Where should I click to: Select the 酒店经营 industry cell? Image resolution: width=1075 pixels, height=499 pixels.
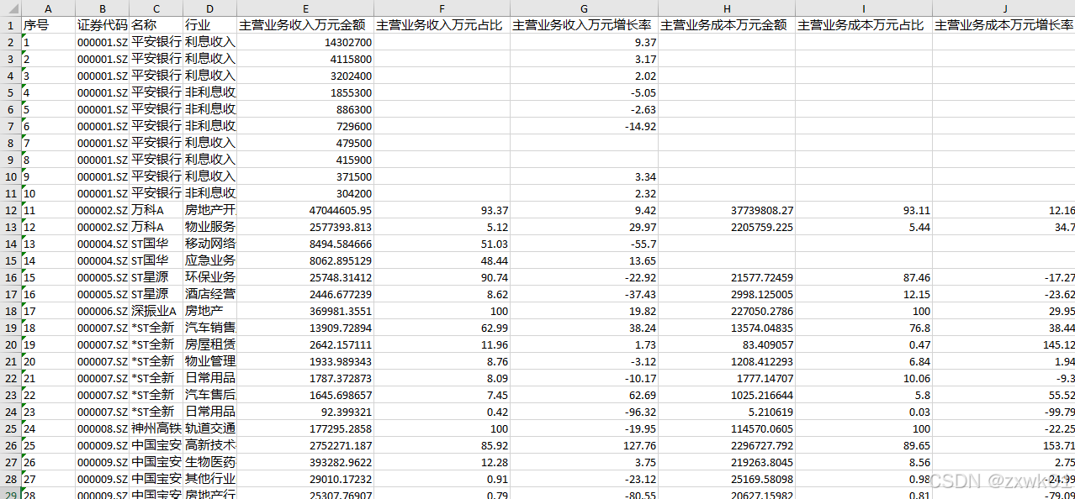click(209, 294)
